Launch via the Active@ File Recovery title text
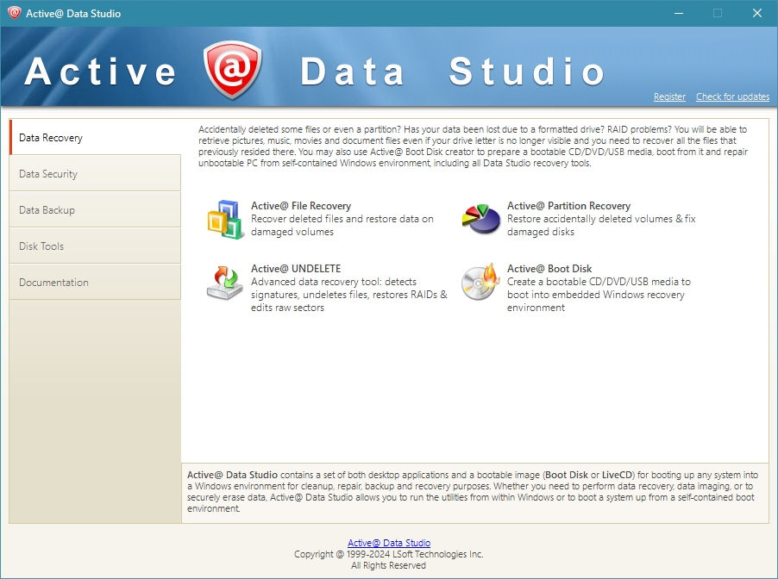 click(301, 206)
